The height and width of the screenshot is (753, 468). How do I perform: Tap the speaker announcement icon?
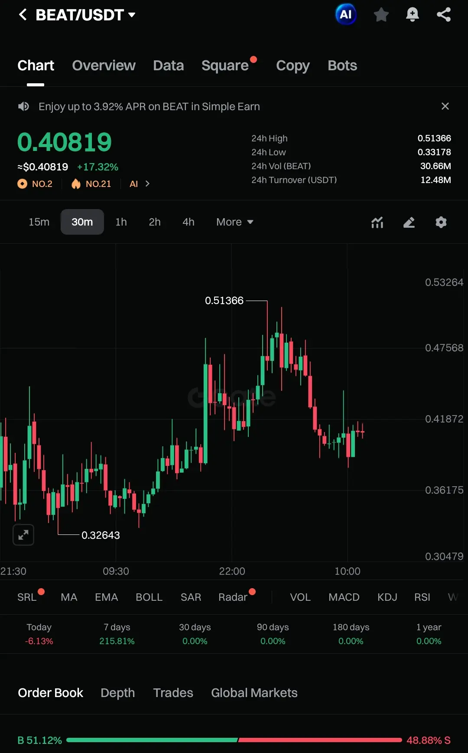23,106
